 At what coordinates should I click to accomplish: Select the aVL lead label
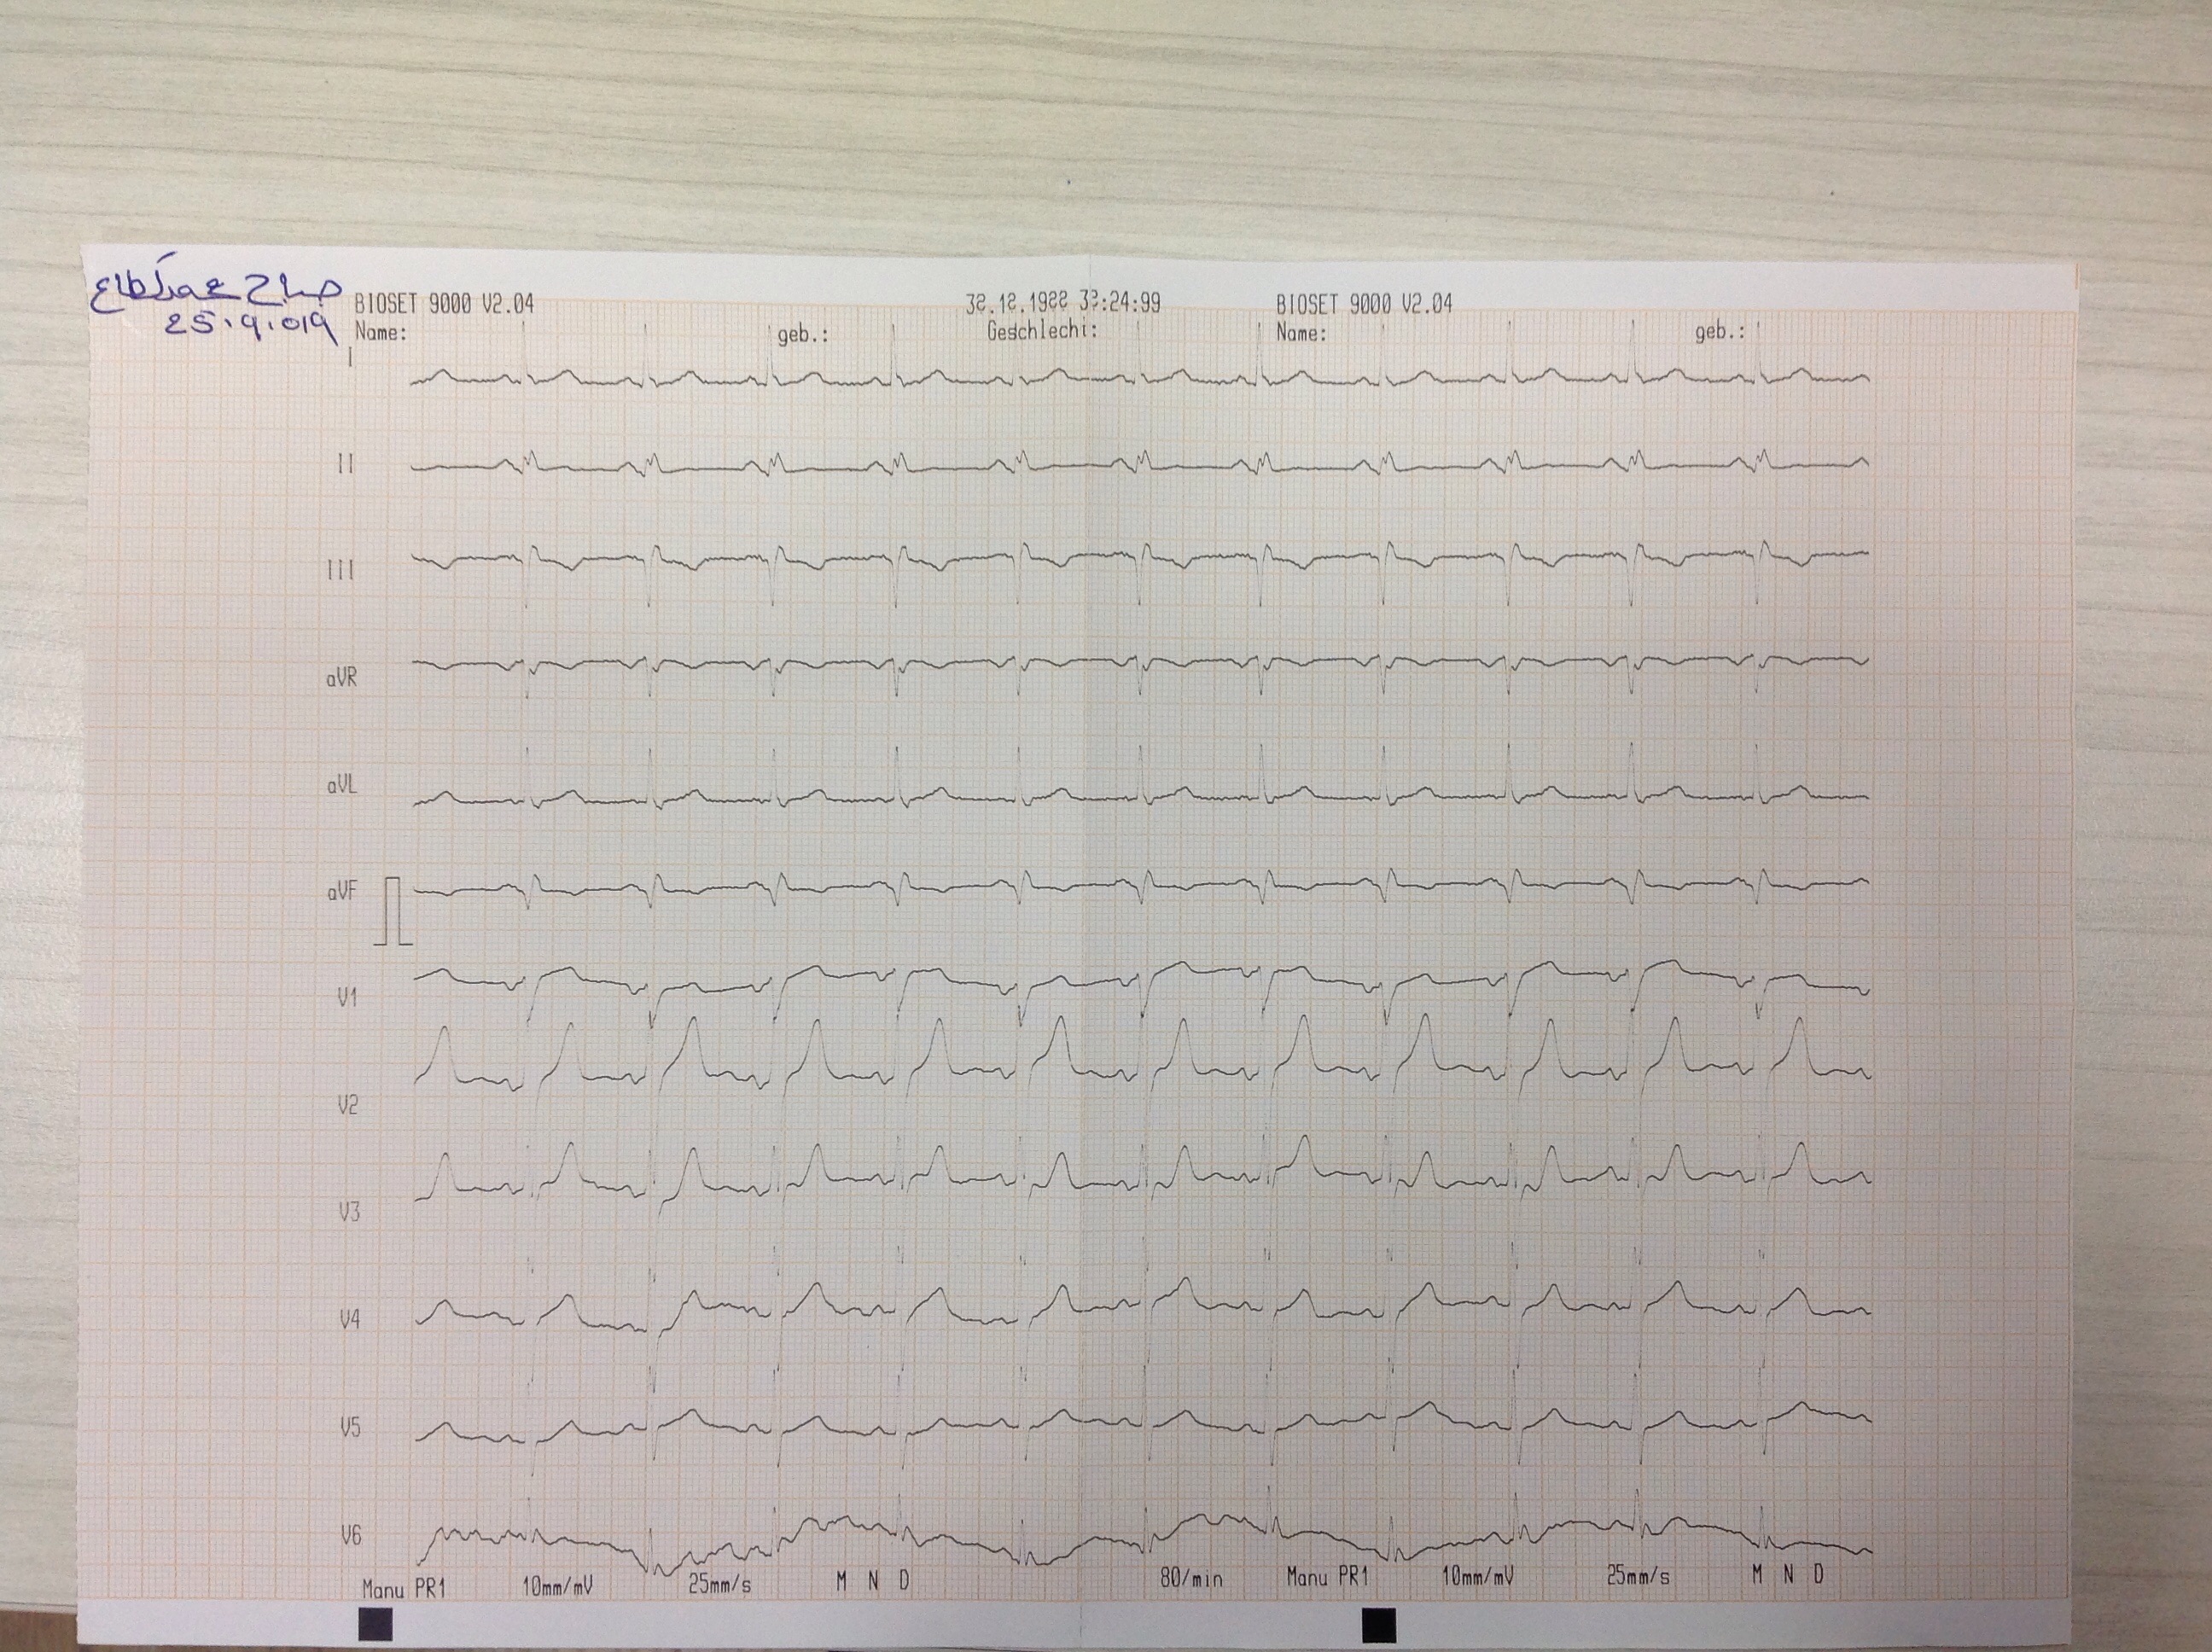click(x=341, y=785)
